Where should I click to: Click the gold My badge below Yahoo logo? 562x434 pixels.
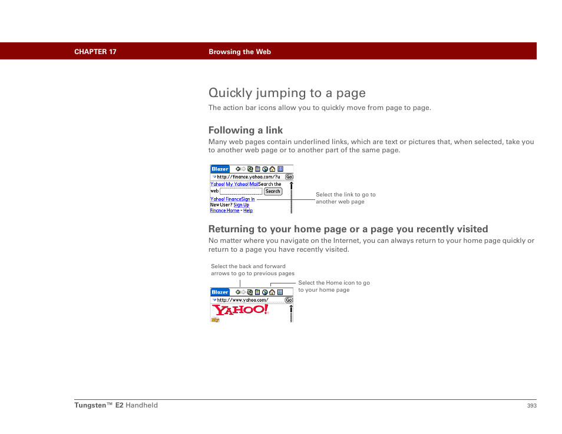tap(215, 319)
